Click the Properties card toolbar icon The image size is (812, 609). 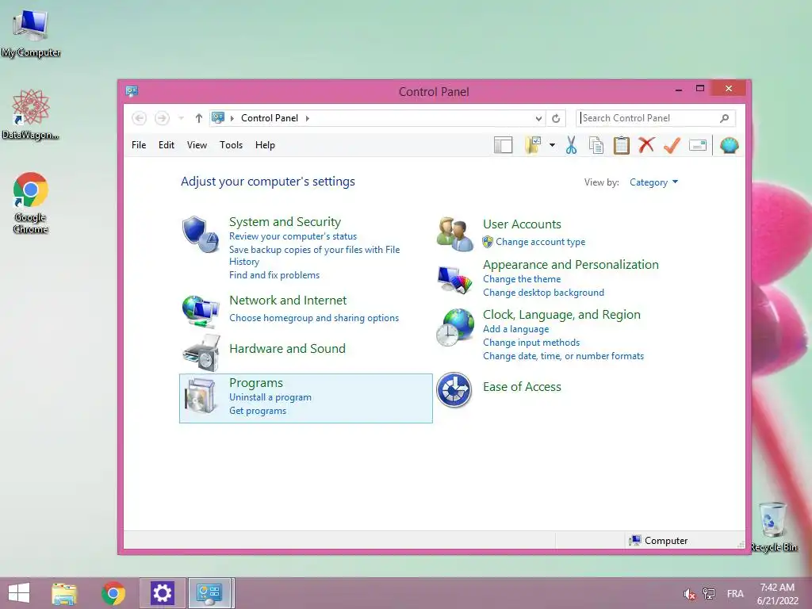coord(698,146)
